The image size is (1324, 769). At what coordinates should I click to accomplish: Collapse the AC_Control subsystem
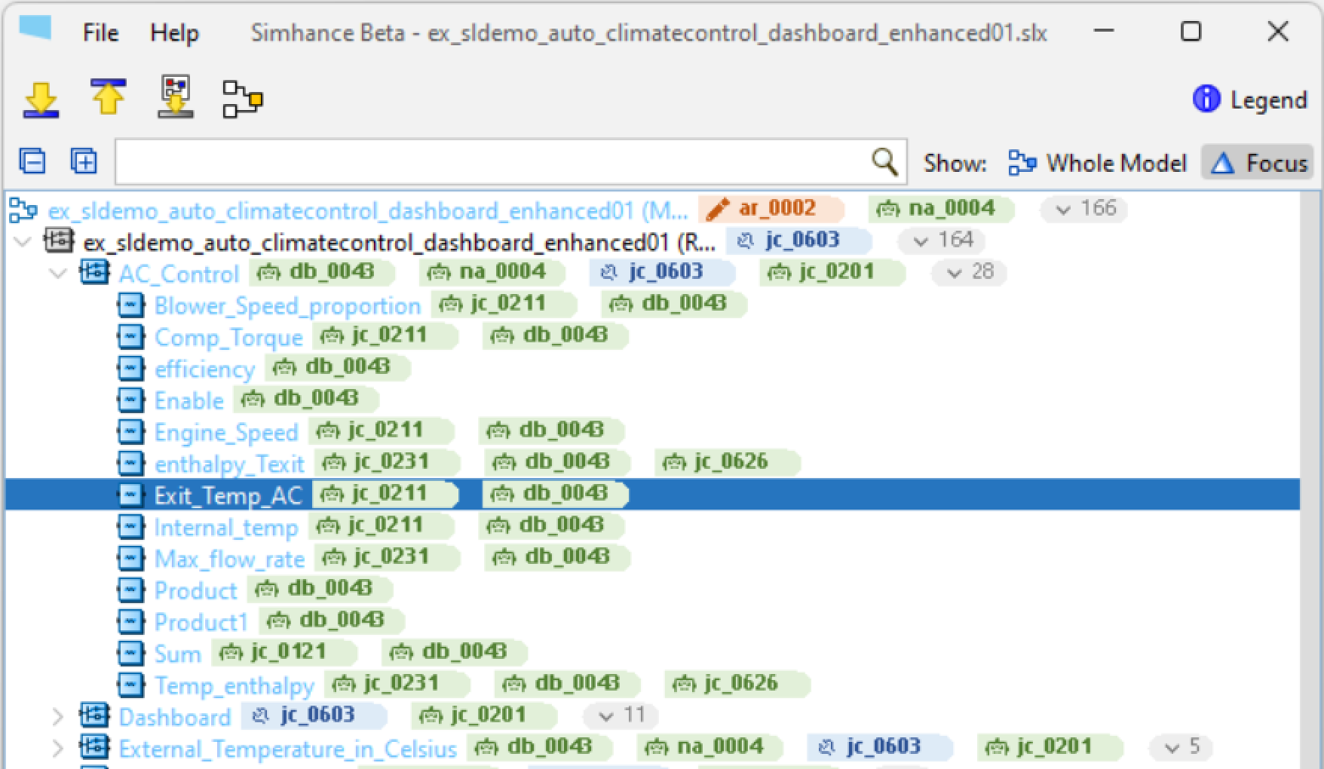58,274
